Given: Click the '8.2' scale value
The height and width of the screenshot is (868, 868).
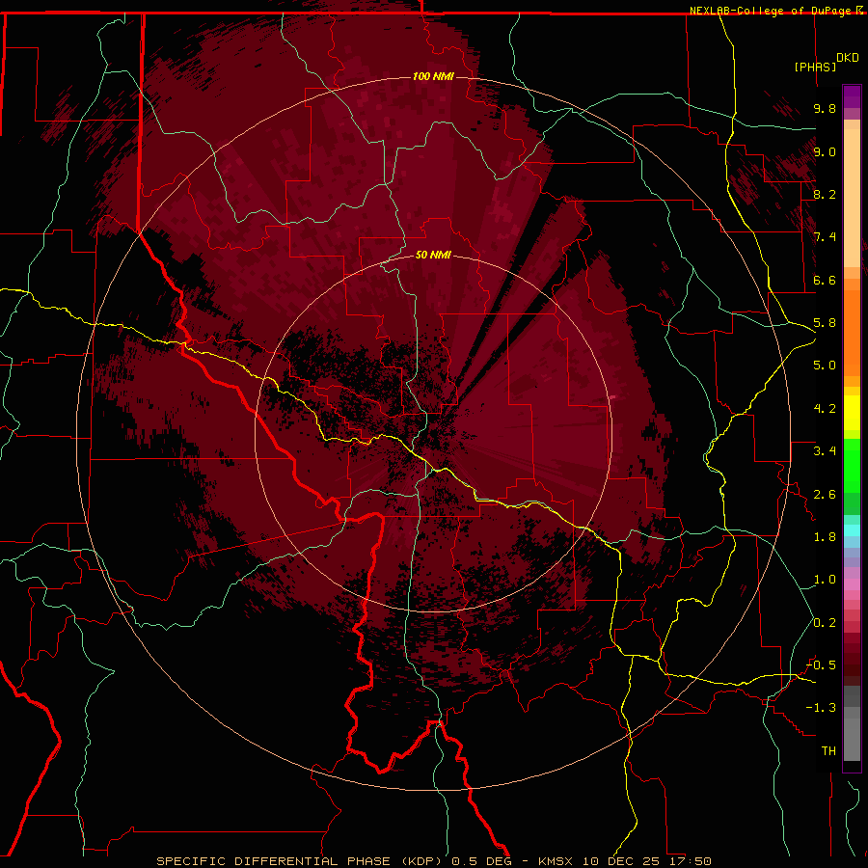Looking at the screenshot, I should (x=825, y=194).
